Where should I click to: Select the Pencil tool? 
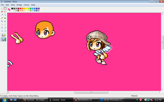pos(2,18)
